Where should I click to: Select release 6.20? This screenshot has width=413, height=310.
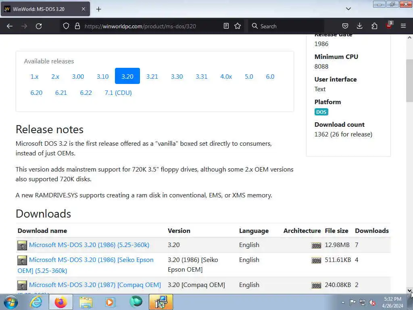click(36, 93)
